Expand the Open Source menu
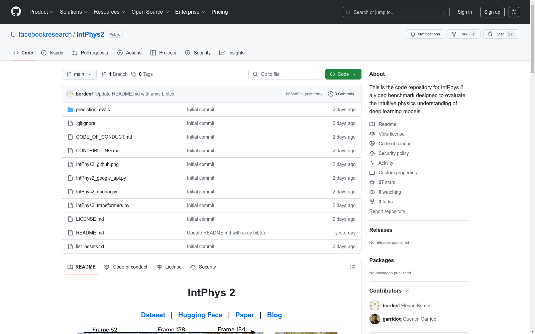The width and height of the screenshot is (535, 334). (x=150, y=12)
